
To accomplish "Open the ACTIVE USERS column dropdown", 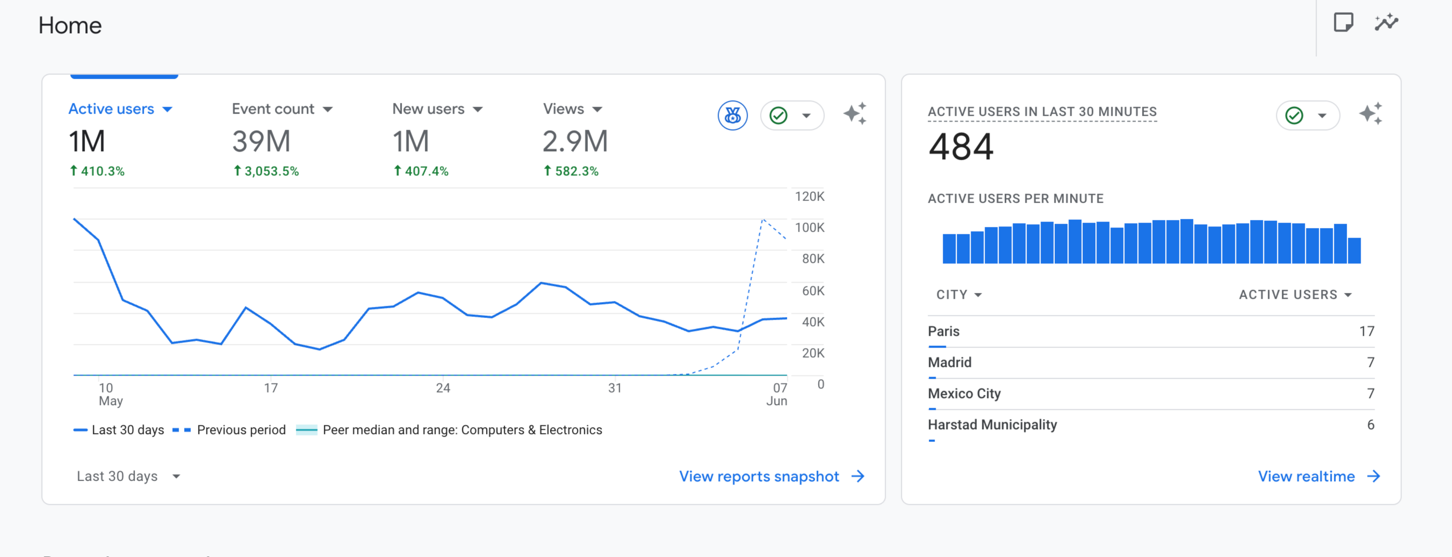I will [1295, 295].
